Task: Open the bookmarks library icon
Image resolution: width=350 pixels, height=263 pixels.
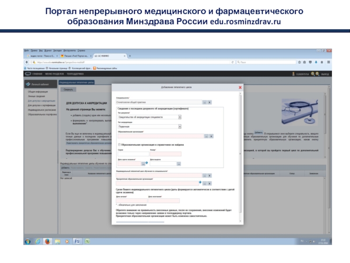Action: 304,62
